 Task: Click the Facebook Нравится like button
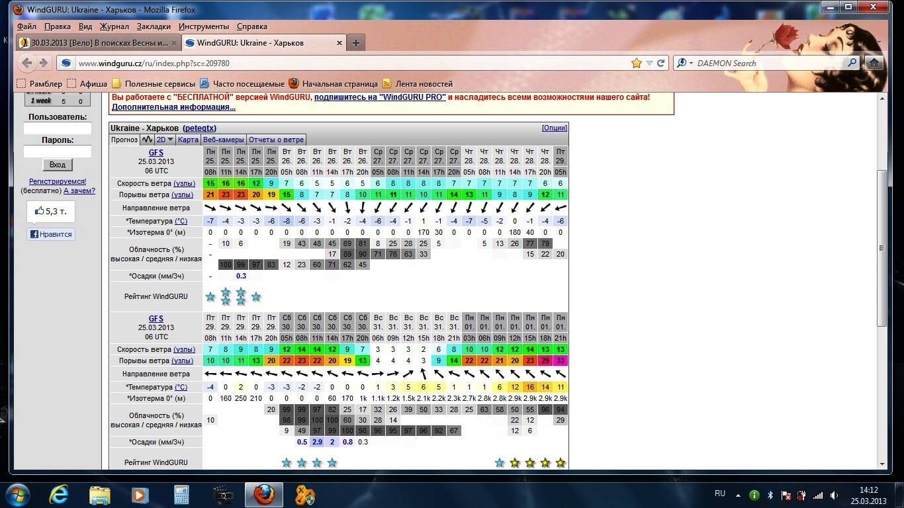pyautogui.click(x=51, y=234)
